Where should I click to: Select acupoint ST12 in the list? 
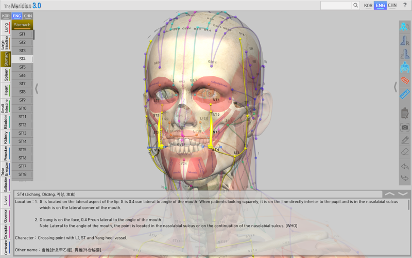pos(22,125)
